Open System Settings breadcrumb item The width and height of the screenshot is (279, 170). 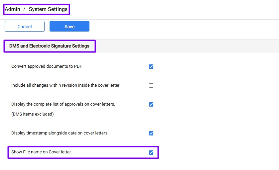48,9
